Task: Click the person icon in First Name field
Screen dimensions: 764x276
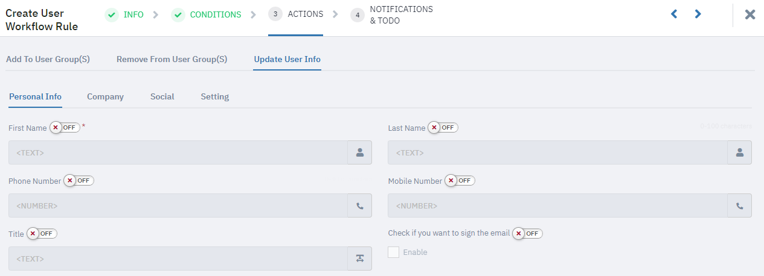Action: pos(360,153)
